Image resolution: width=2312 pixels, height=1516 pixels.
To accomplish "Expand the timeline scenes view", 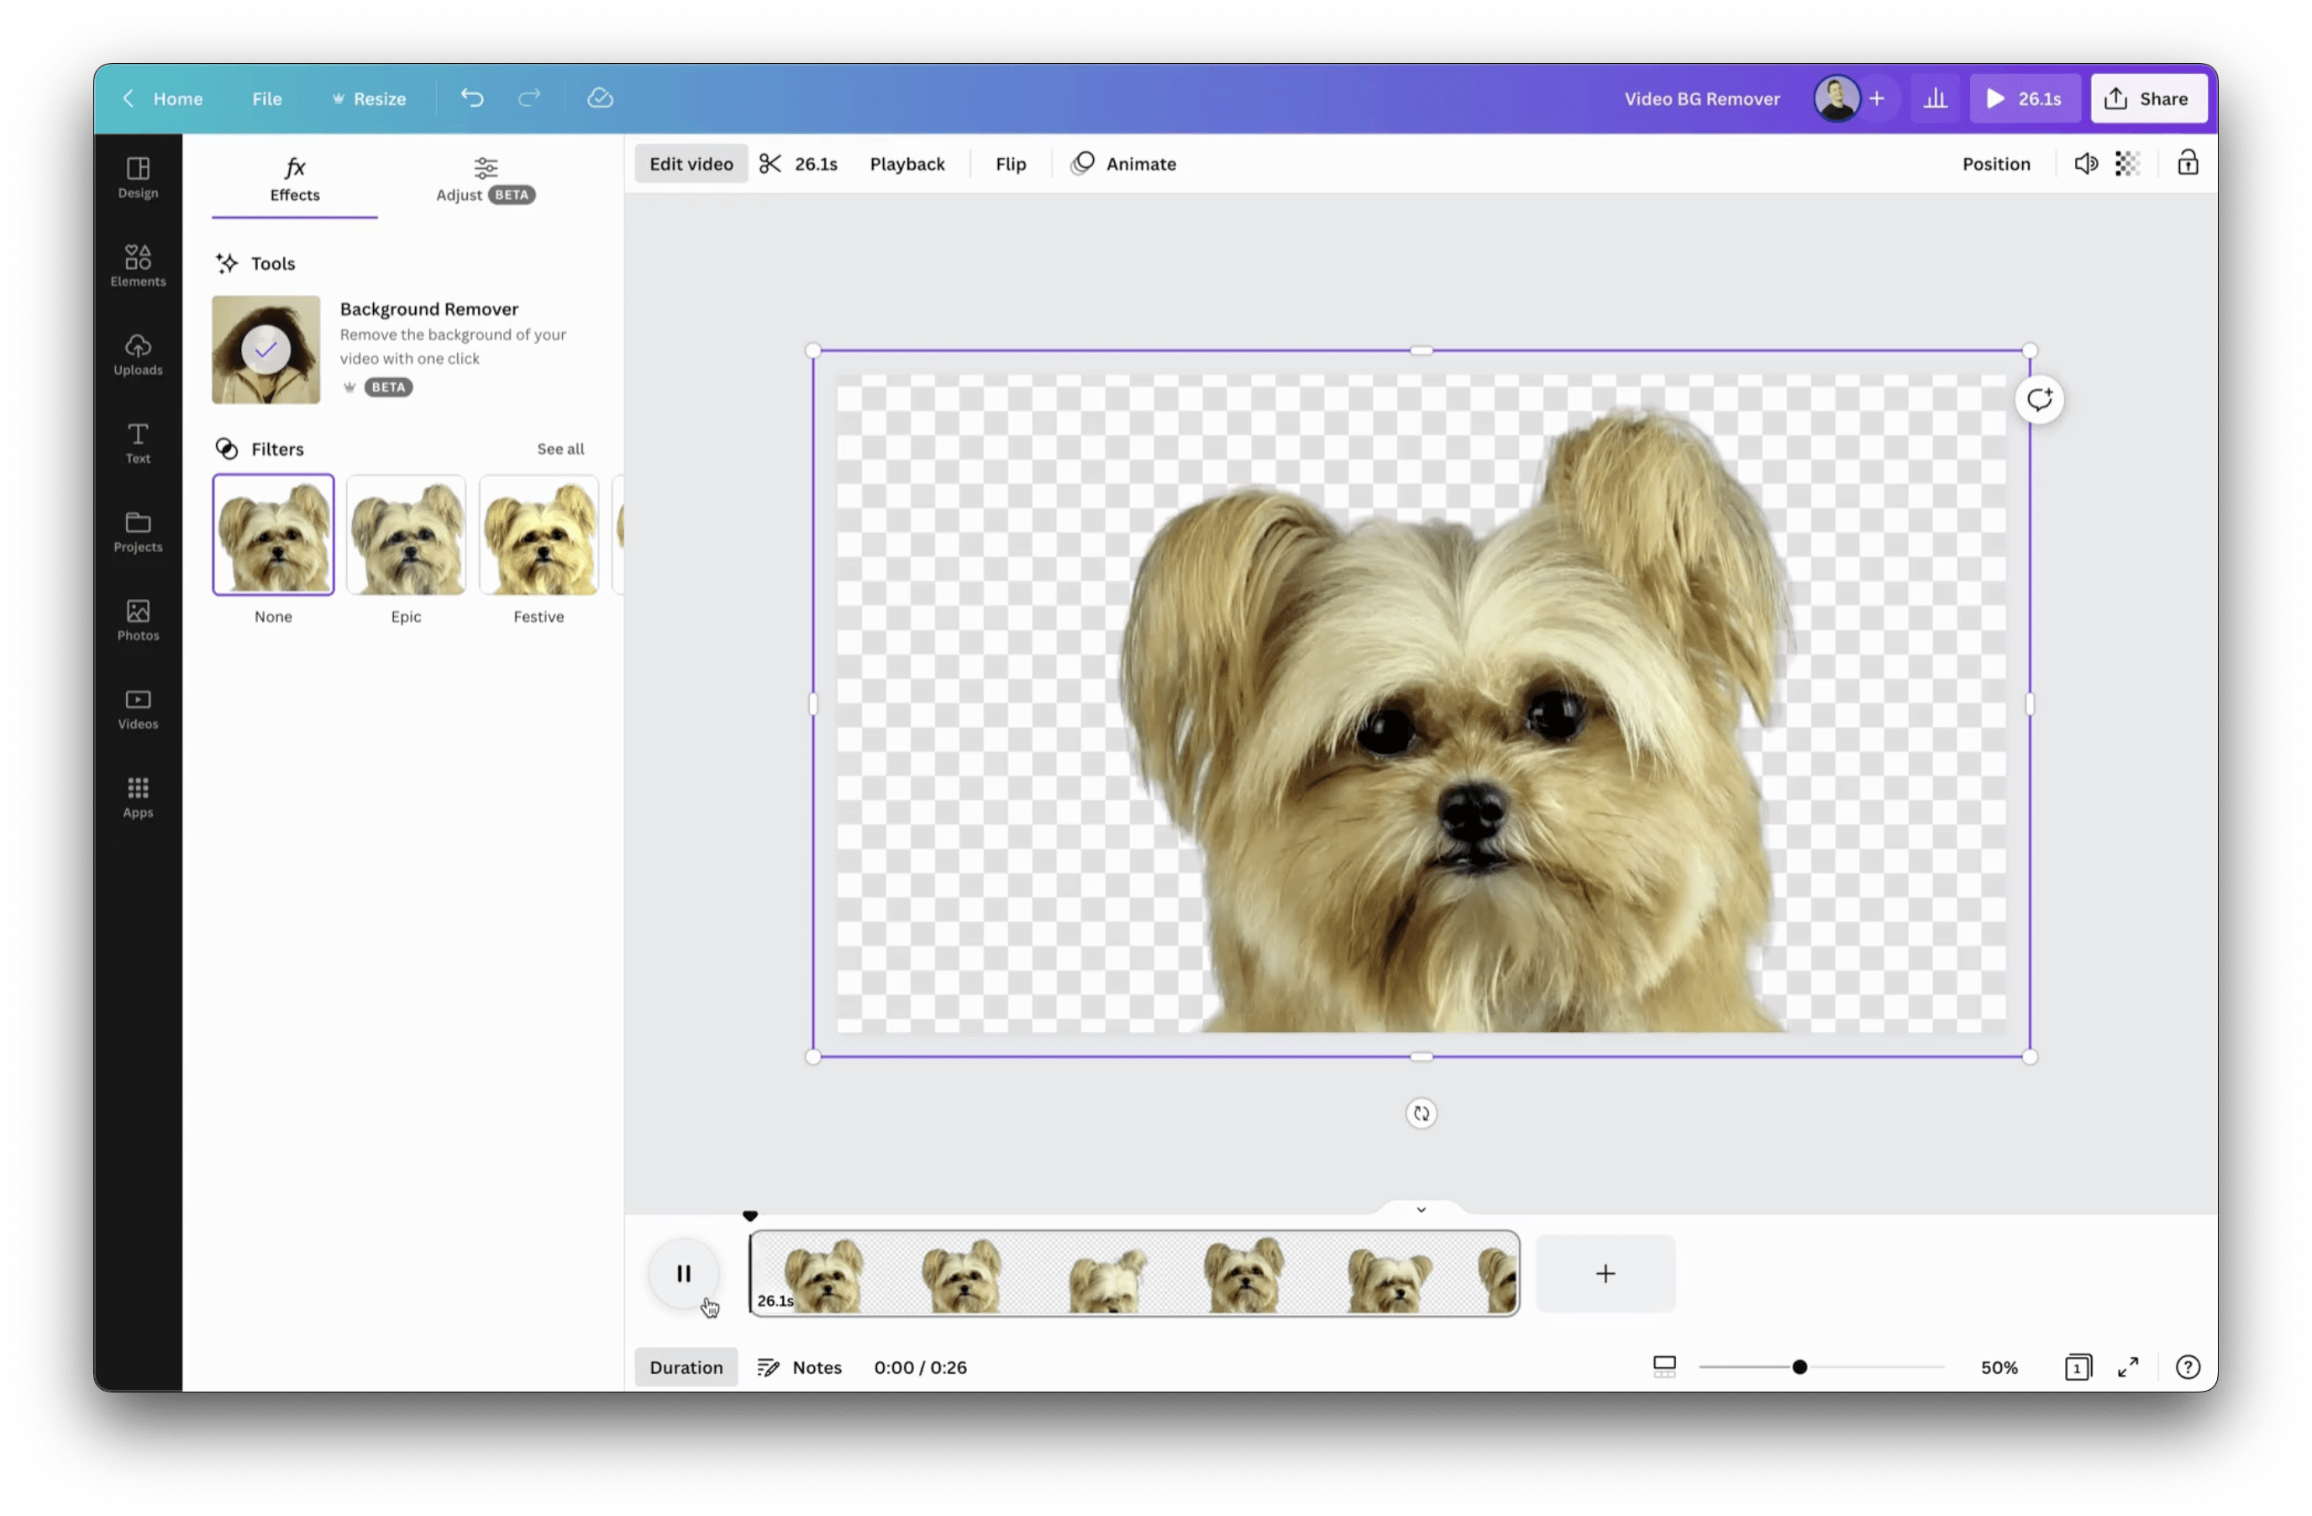I will tap(1664, 1366).
